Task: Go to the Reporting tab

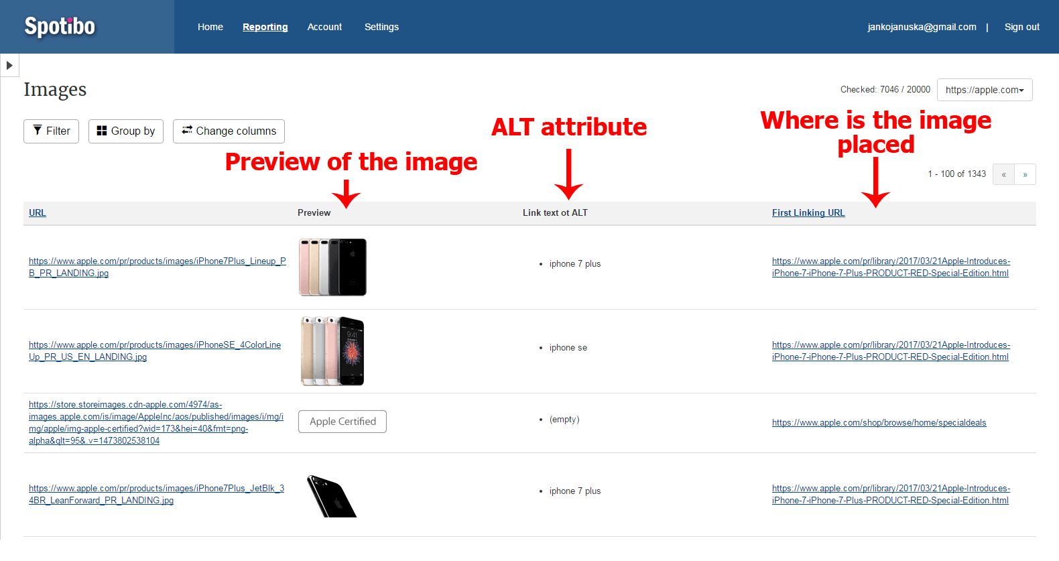Action: tap(265, 27)
